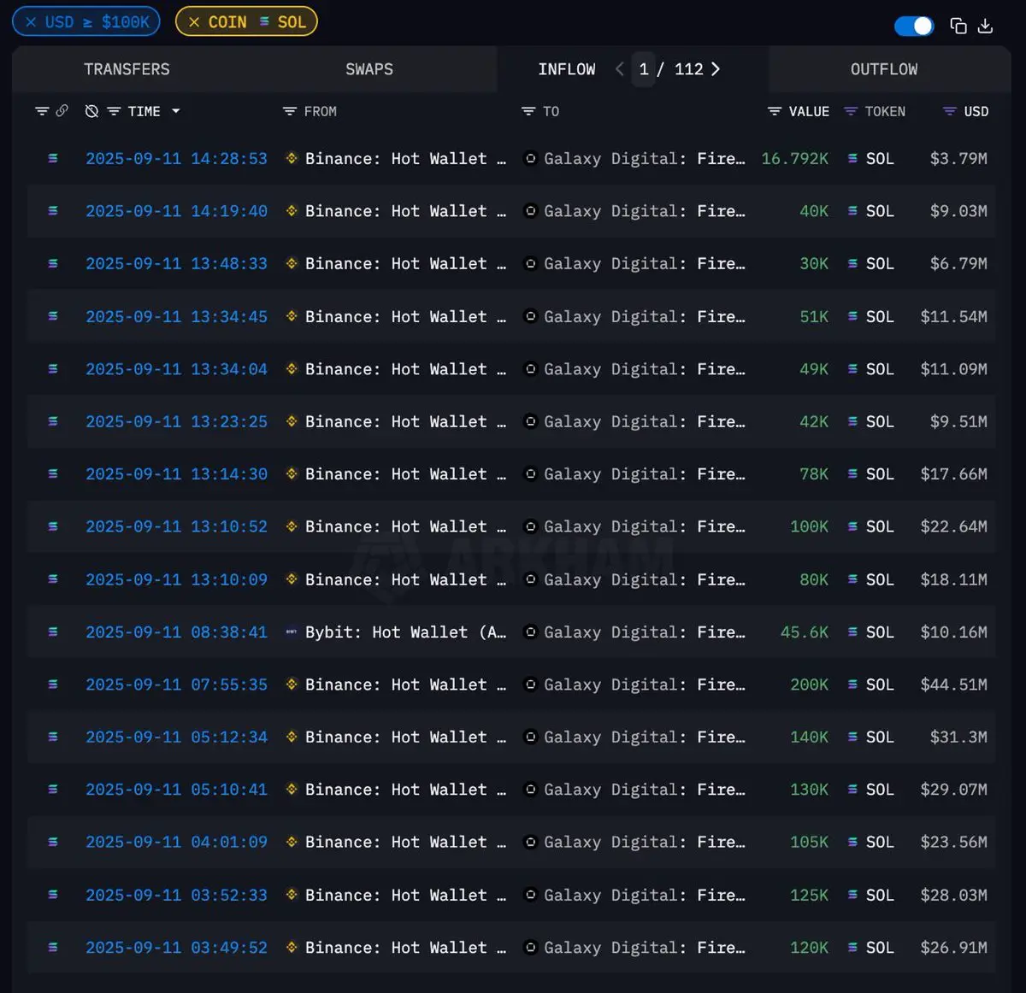Click the page number 1 field

coord(644,69)
